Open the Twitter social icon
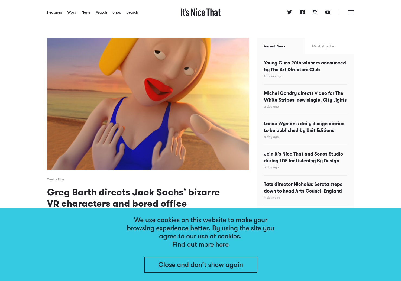 pos(289,12)
